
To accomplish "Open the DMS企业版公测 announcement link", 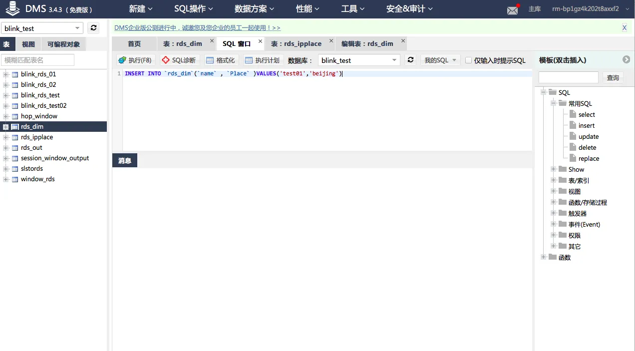I will point(197,28).
